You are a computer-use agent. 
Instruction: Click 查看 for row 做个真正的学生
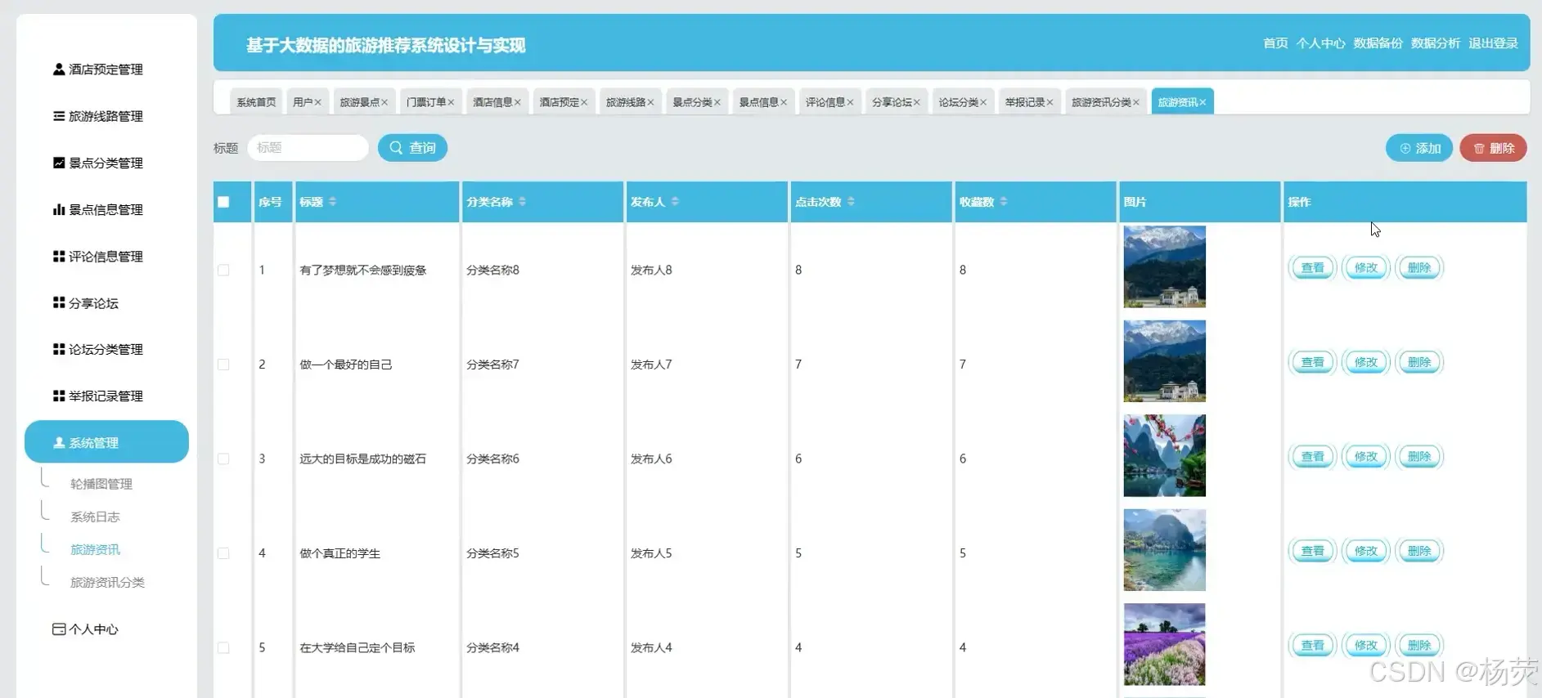[1312, 551]
